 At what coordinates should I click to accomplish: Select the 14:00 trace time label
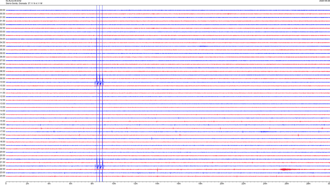pos(3,111)
